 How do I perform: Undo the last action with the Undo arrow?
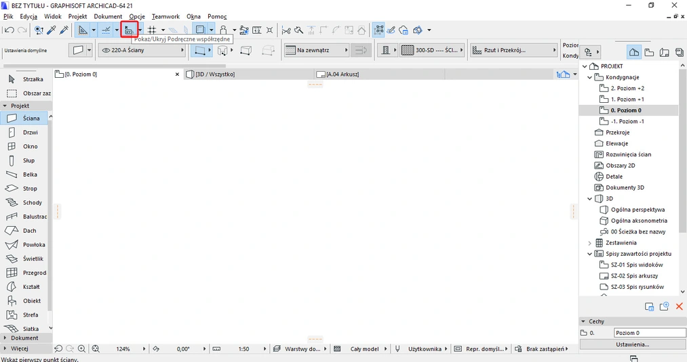[x=9, y=30]
